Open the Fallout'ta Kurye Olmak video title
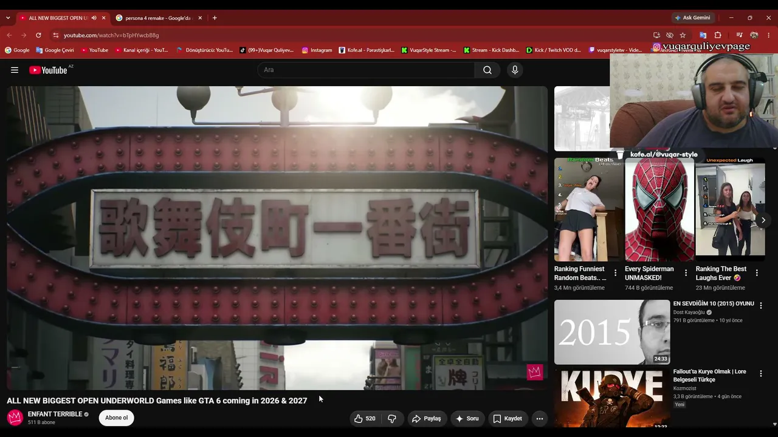The width and height of the screenshot is (778, 437). (x=710, y=376)
